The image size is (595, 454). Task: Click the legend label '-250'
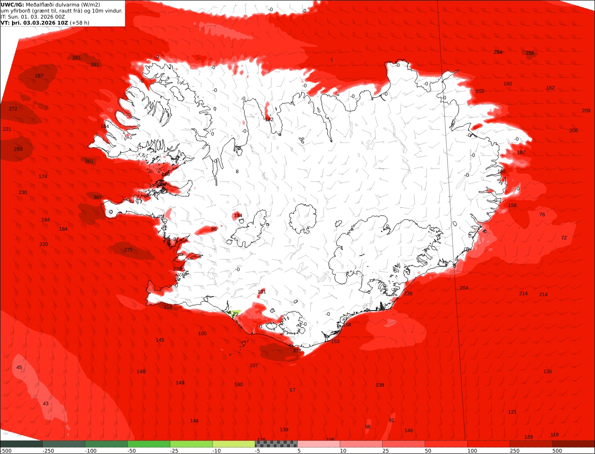point(48,451)
